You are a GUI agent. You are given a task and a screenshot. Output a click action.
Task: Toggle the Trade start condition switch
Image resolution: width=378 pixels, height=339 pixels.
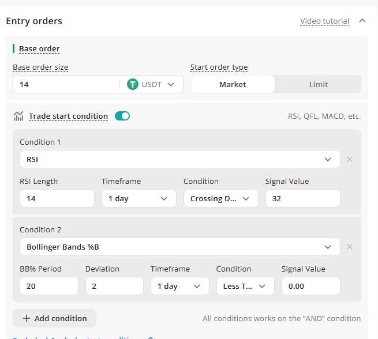coord(122,116)
